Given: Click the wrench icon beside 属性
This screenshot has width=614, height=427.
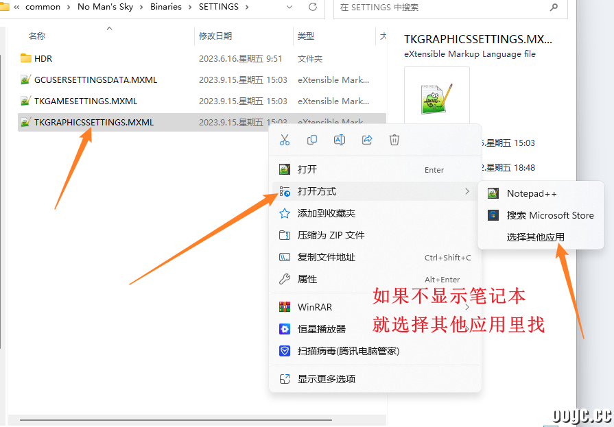Looking at the screenshot, I should point(285,279).
